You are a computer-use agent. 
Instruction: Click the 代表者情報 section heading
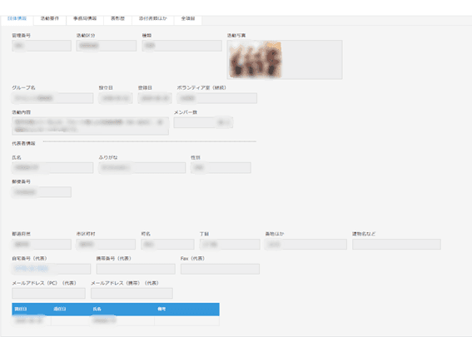[x=23, y=143]
